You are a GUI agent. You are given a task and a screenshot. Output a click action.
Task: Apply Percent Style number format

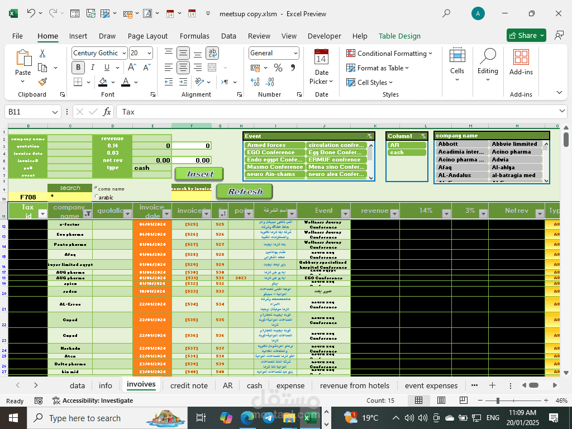(x=278, y=68)
